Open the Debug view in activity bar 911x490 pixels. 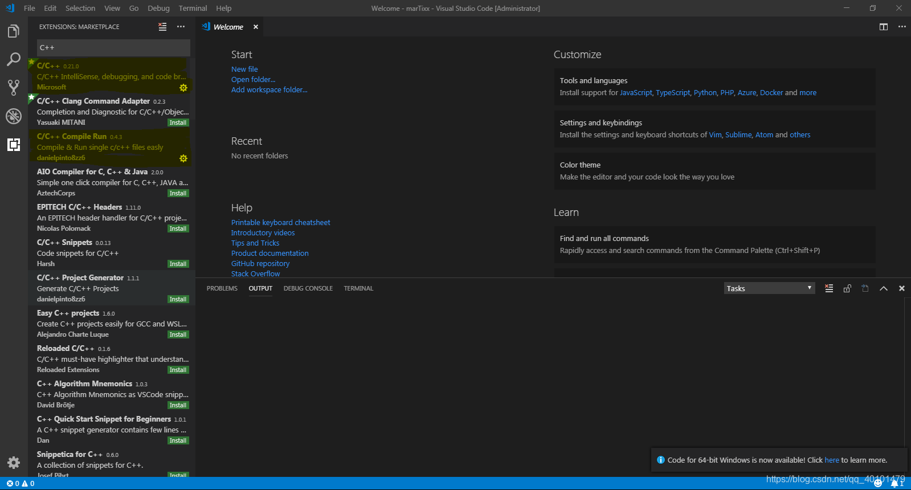click(14, 116)
